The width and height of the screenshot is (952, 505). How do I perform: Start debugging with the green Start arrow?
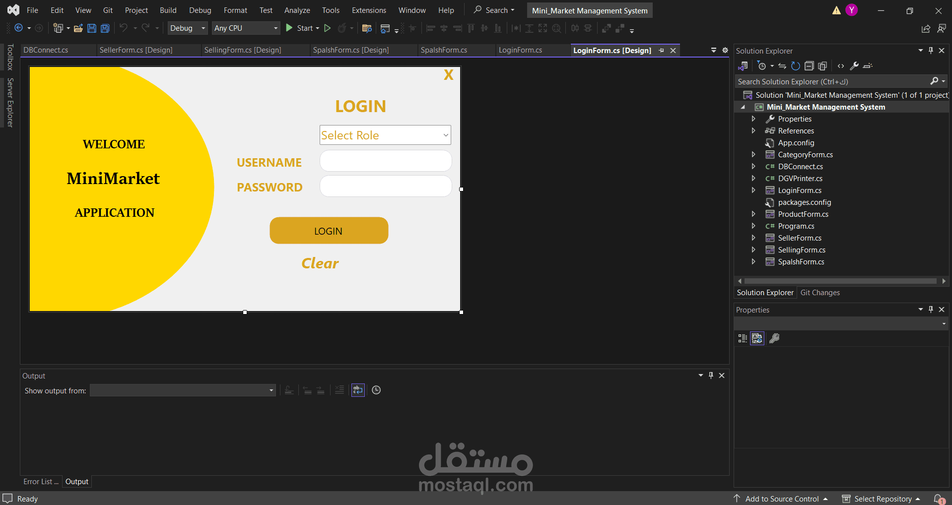point(289,28)
